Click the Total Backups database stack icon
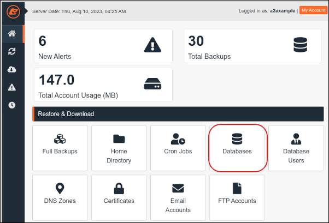 click(x=300, y=45)
